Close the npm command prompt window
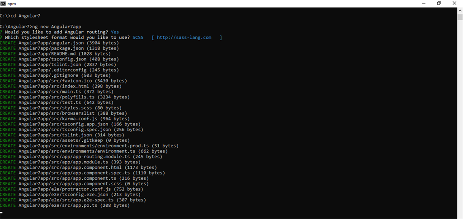This screenshot has width=463, height=219. click(454, 3)
